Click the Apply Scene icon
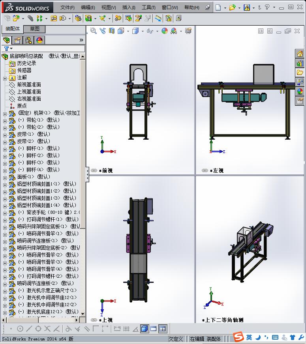This screenshot has height=344, width=306. 174,31
